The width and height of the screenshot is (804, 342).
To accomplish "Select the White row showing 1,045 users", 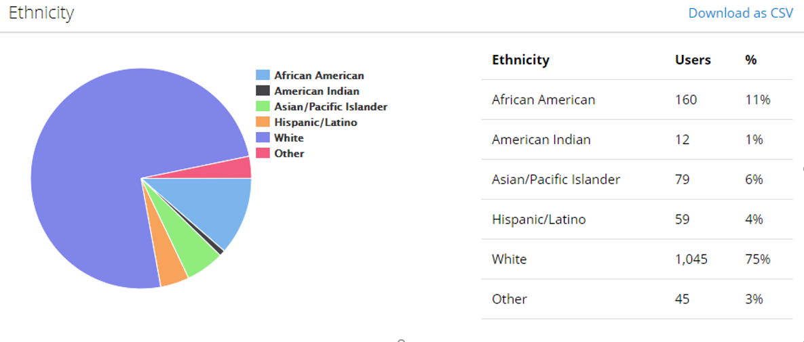I will 637,259.
